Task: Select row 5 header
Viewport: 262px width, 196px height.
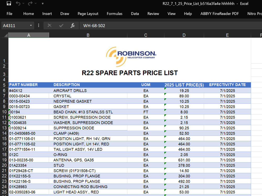Action: (x=4, y=85)
